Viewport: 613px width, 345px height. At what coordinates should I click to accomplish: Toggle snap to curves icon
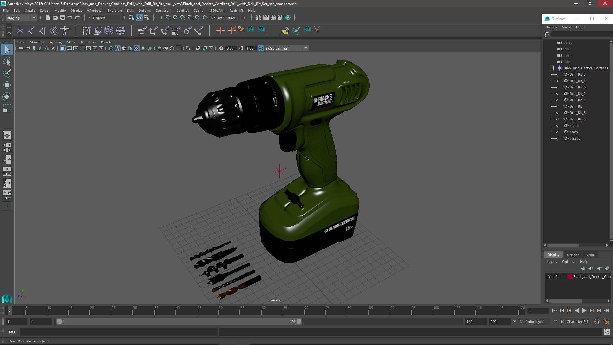click(175, 18)
